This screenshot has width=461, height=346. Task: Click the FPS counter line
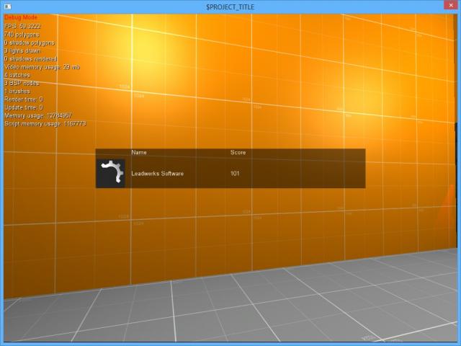coord(22,26)
